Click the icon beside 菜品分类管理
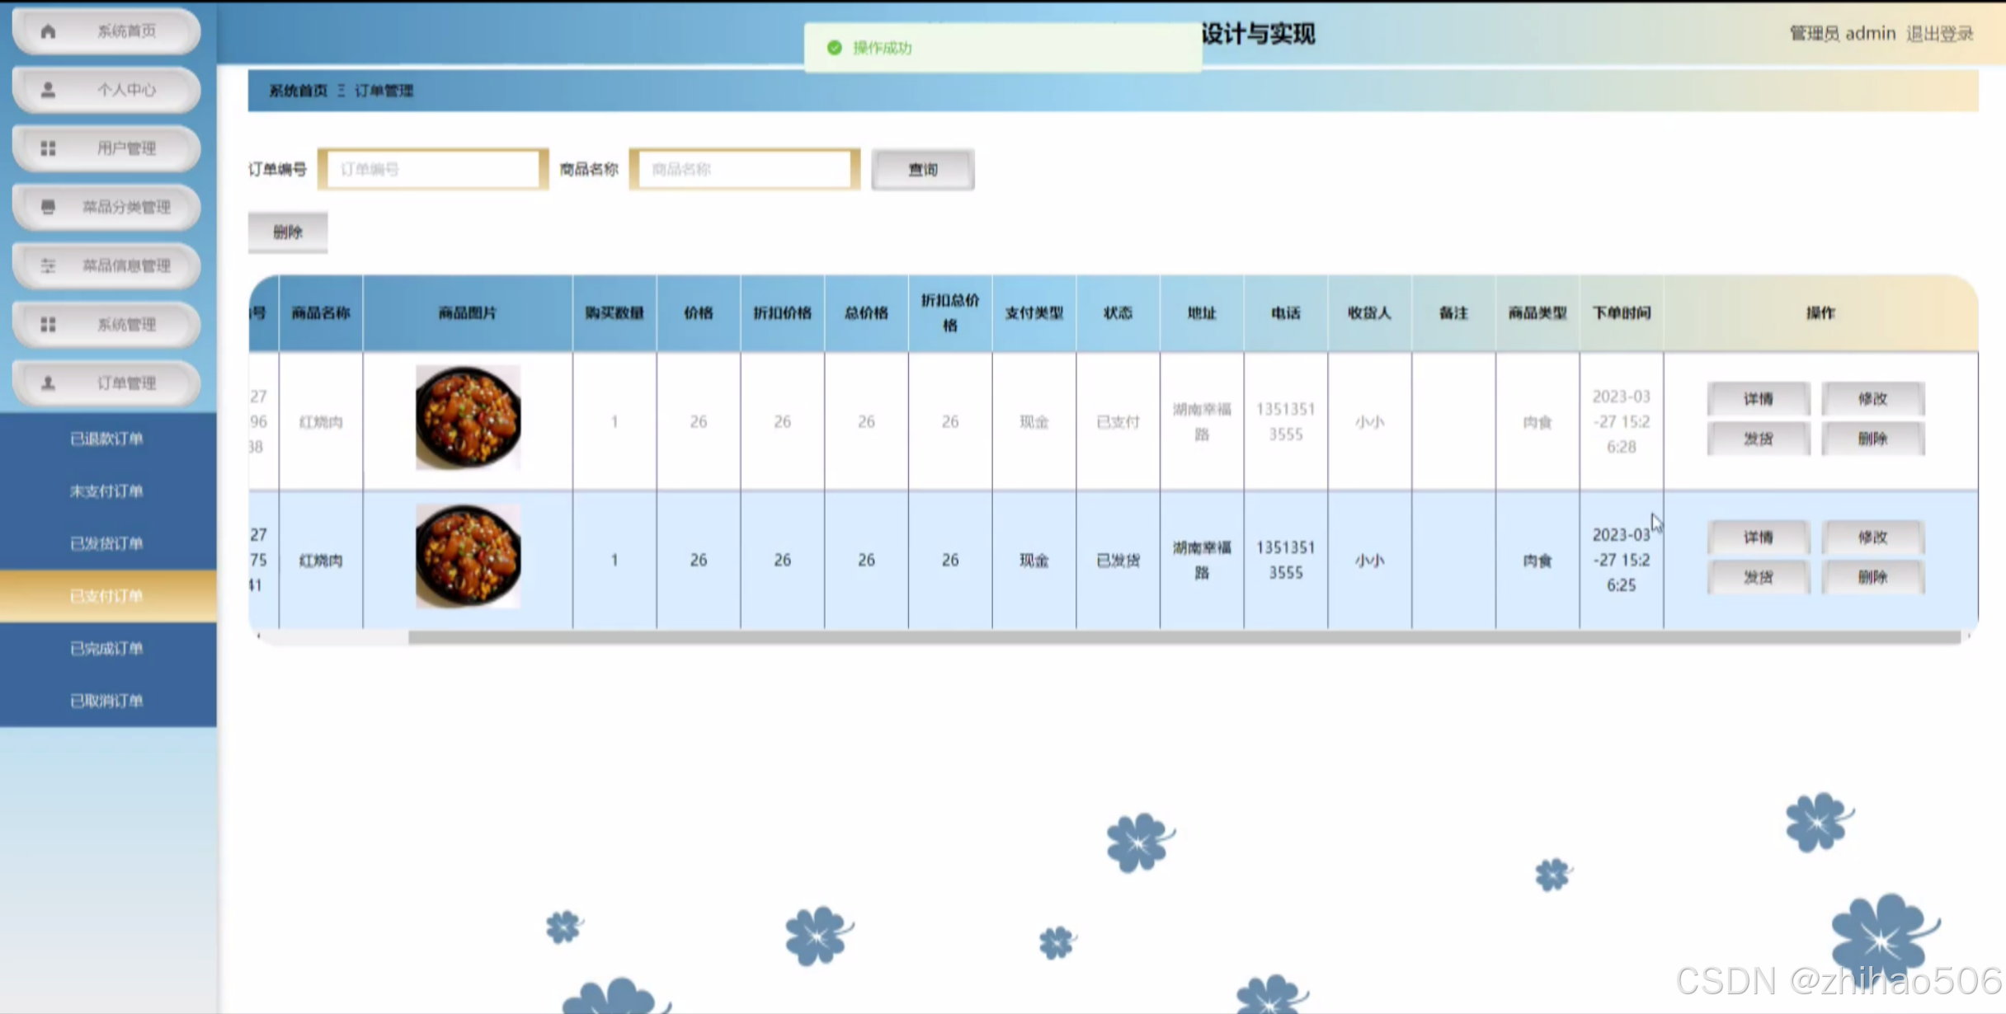Viewport: 2006px width, 1014px height. [48, 207]
